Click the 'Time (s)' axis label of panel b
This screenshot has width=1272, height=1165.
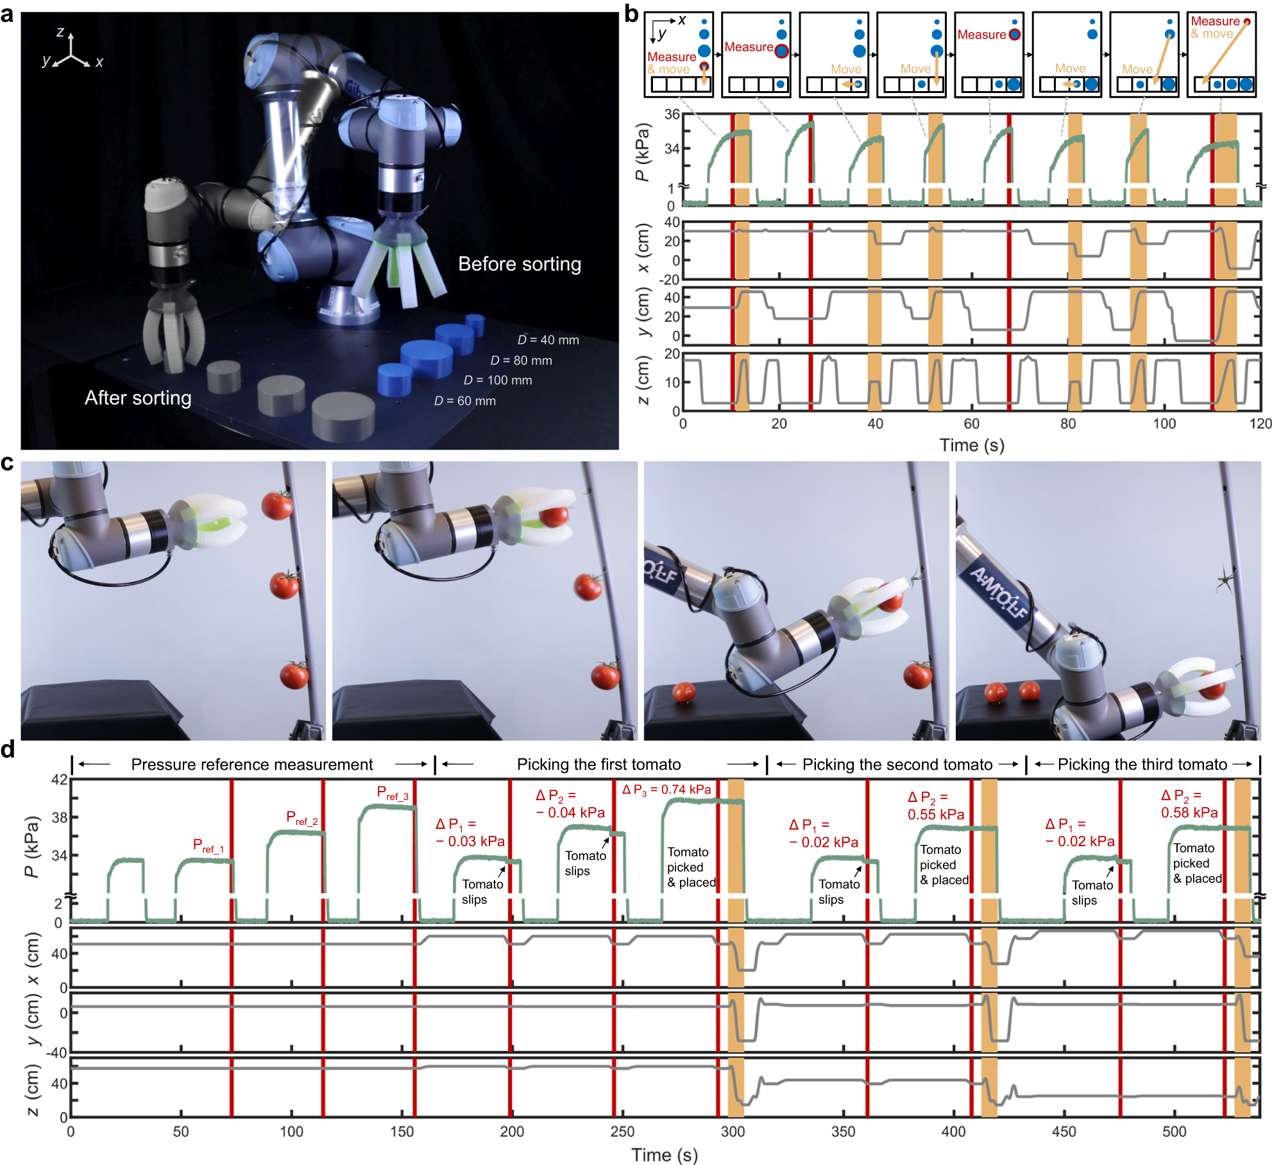pos(971,445)
